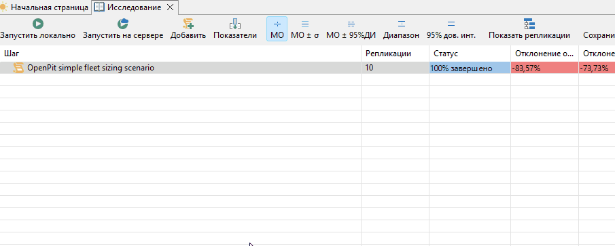
Task: Click the Статус column header
Action: [x=470, y=54]
